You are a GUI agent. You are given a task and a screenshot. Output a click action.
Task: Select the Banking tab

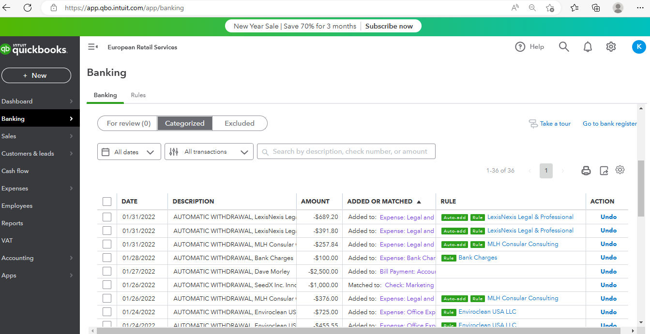[x=105, y=95]
